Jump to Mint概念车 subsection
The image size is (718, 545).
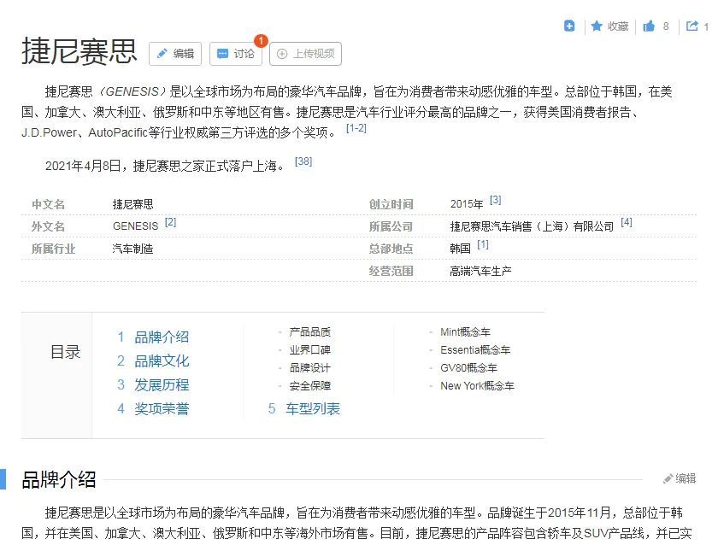click(x=465, y=332)
